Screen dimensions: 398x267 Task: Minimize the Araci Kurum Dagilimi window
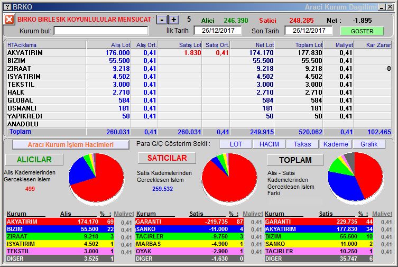[382, 7]
